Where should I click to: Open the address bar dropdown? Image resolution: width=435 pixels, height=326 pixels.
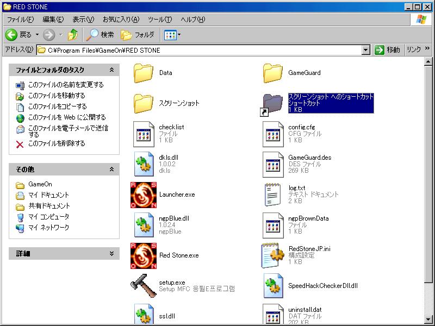coord(366,50)
